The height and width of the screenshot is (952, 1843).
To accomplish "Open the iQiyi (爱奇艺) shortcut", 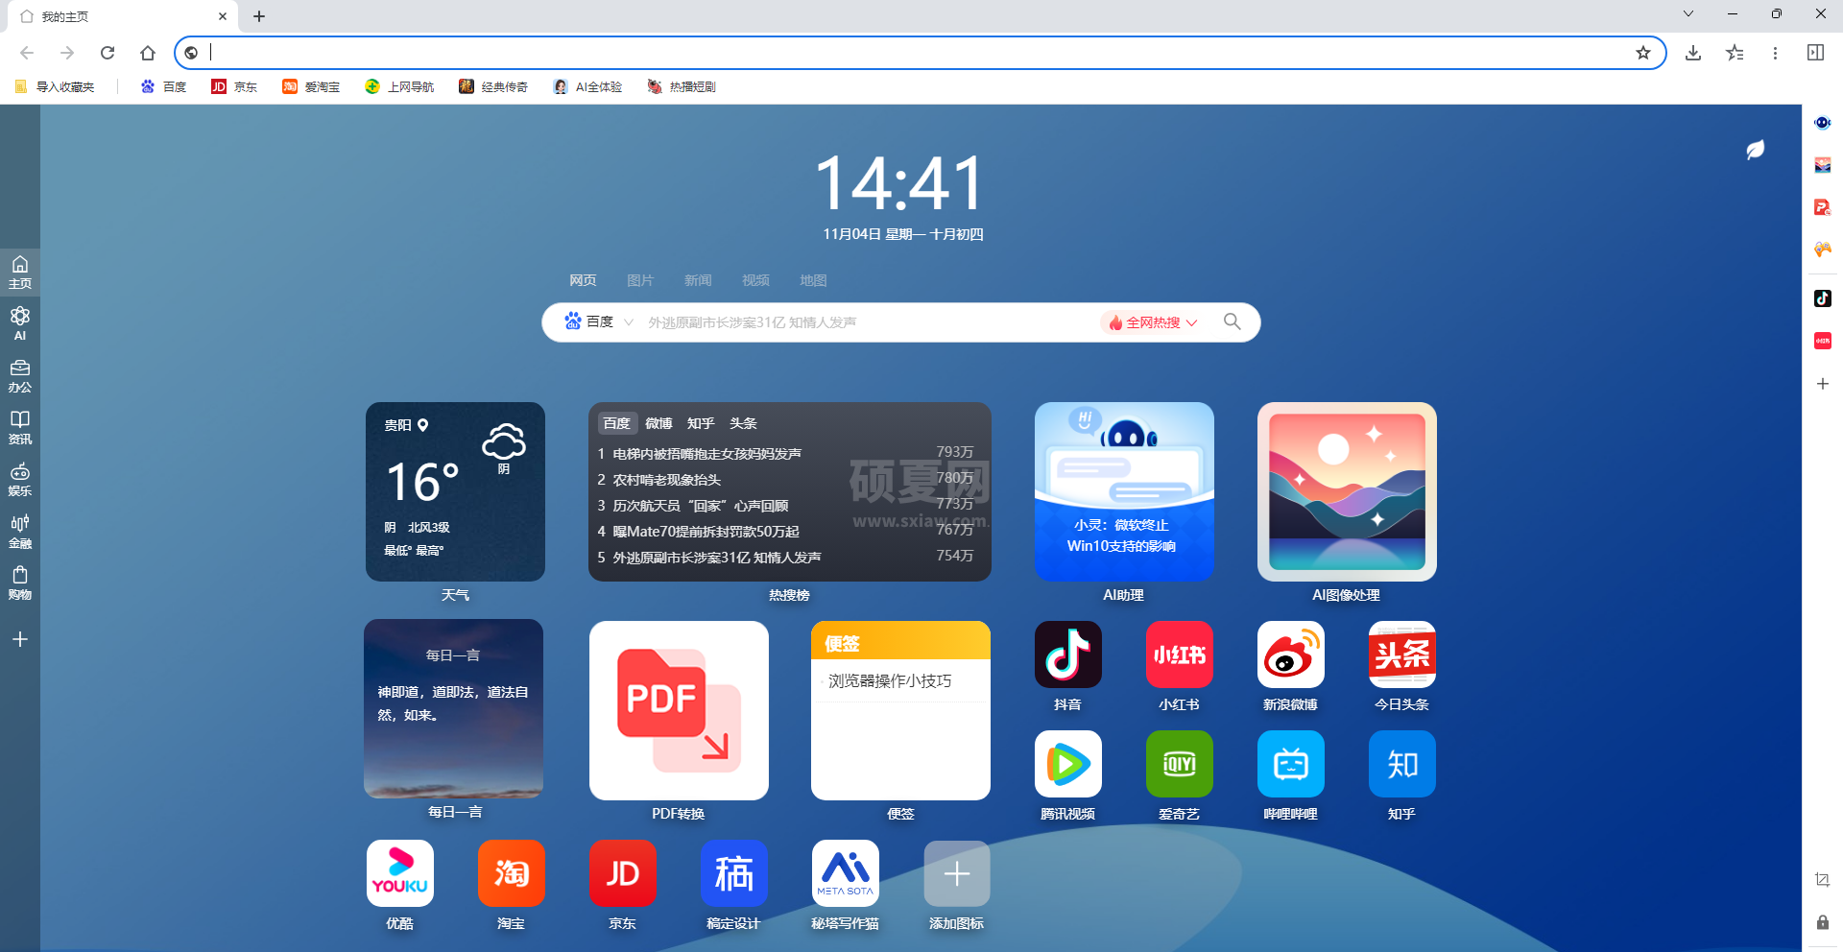I will [1179, 764].
